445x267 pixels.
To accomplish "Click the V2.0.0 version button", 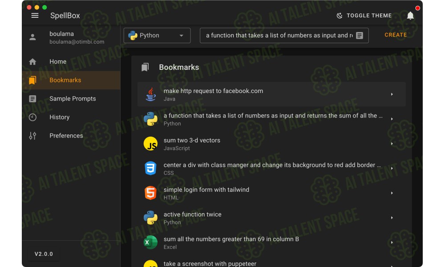I will coord(44,254).
